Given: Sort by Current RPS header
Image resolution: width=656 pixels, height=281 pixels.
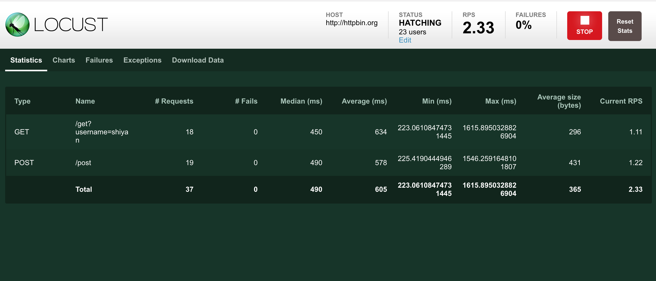Looking at the screenshot, I should coord(621,101).
